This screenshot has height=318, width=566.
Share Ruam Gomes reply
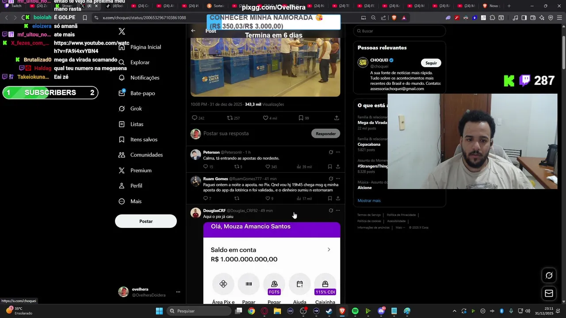coord(338,198)
